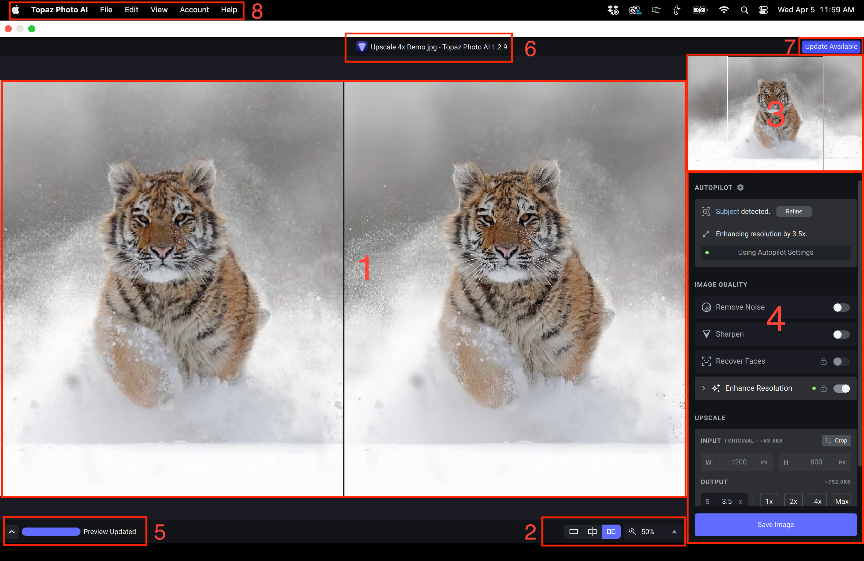This screenshot has width=864, height=561.
Task: Switch to split slider view icon
Action: pyautogui.click(x=592, y=532)
